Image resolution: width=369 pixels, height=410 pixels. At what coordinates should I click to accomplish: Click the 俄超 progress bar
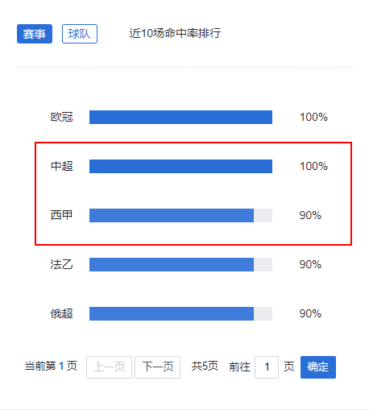tap(180, 313)
